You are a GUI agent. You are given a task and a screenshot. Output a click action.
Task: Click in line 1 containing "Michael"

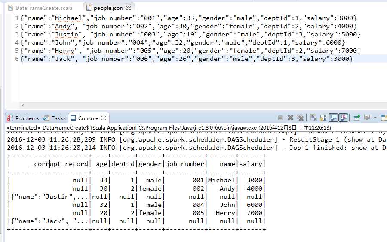point(189,18)
